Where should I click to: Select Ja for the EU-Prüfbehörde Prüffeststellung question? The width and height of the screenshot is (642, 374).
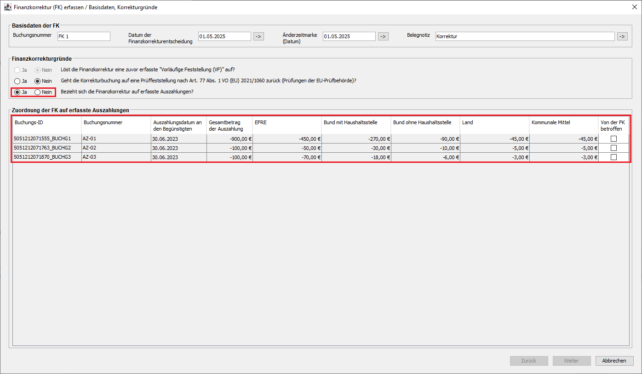point(17,81)
